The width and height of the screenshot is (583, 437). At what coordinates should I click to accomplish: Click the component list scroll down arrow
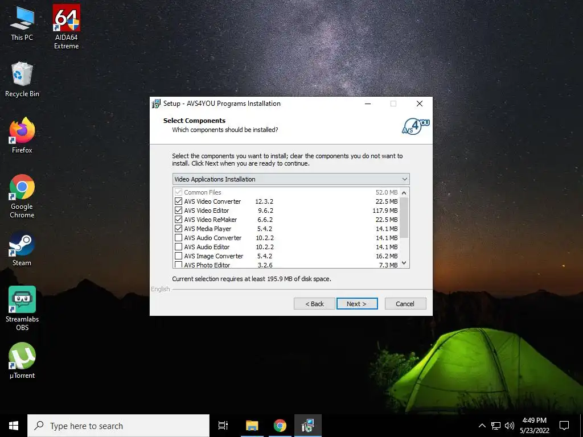pos(404,263)
